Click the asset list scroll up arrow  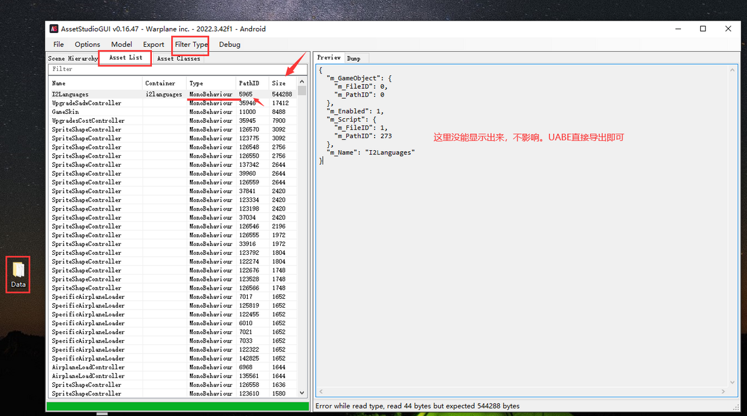coord(303,82)
